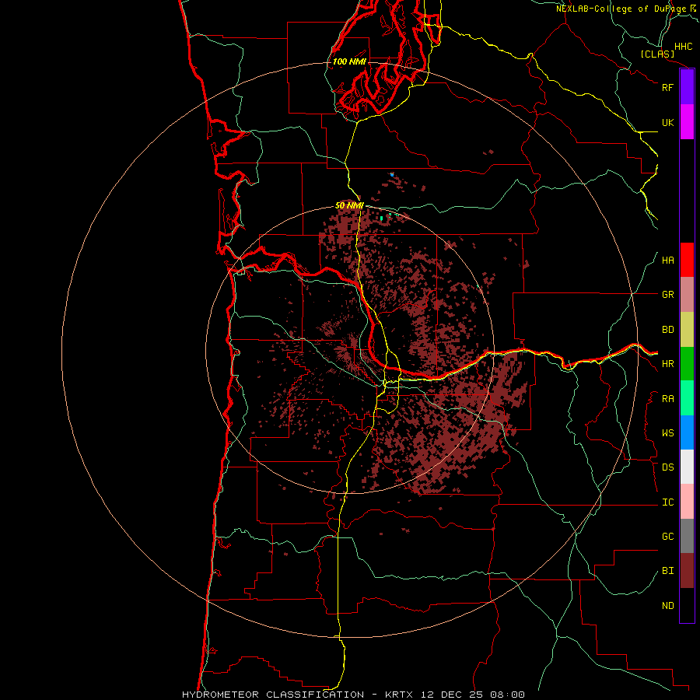700x700 pixels.
Task: Click the HYDROMETEOR CLASSIFICATION title text
Action: (x=273, y=695)
